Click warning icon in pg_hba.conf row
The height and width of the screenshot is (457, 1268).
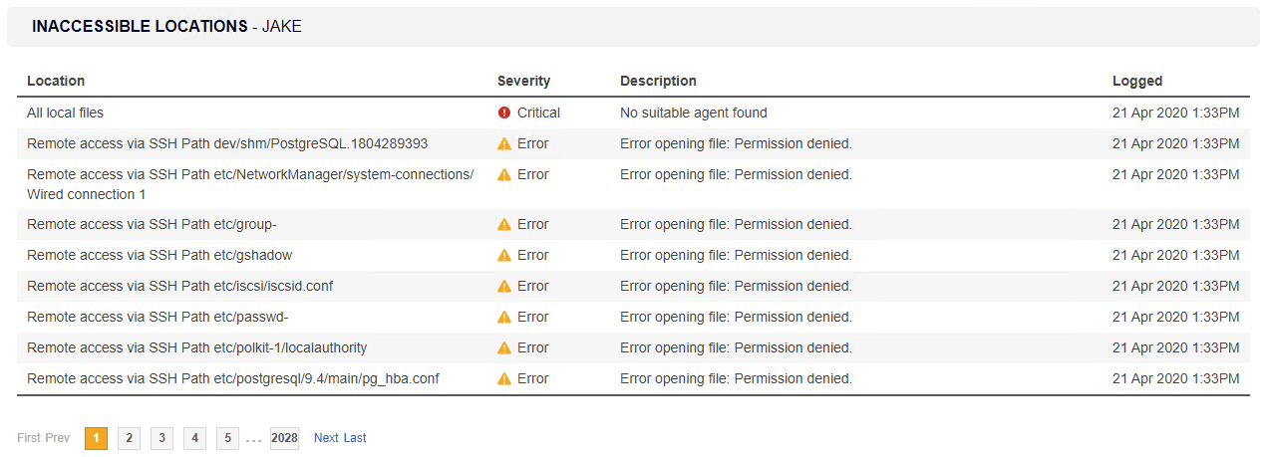click(x=504, y=379)
